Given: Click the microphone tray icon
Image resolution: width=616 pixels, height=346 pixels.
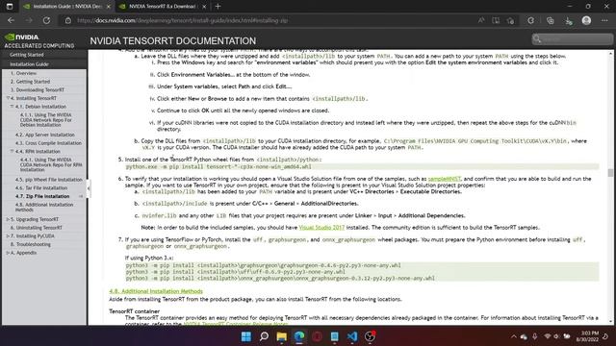Looking at the screenshot, I should click(535, 336).
